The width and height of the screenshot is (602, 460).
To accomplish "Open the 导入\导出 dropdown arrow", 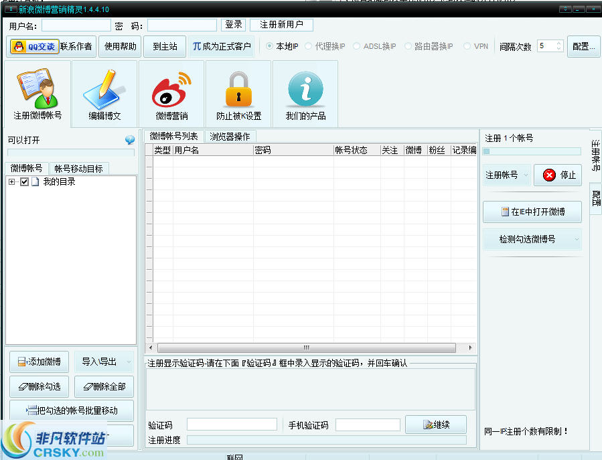I will click(129, 362).
